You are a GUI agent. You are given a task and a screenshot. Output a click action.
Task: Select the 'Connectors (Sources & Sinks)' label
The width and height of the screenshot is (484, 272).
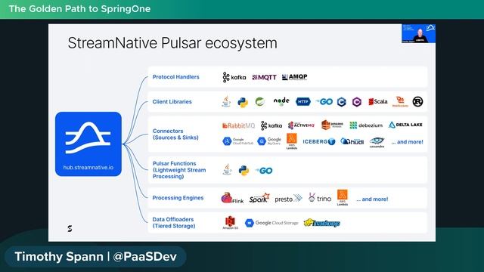175,134
